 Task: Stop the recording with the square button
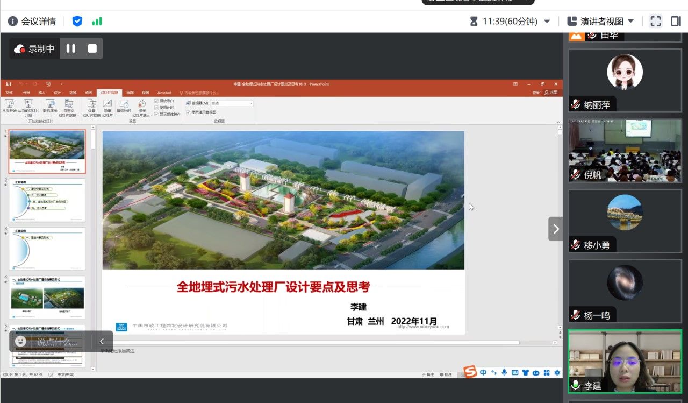tap(92, 48)
